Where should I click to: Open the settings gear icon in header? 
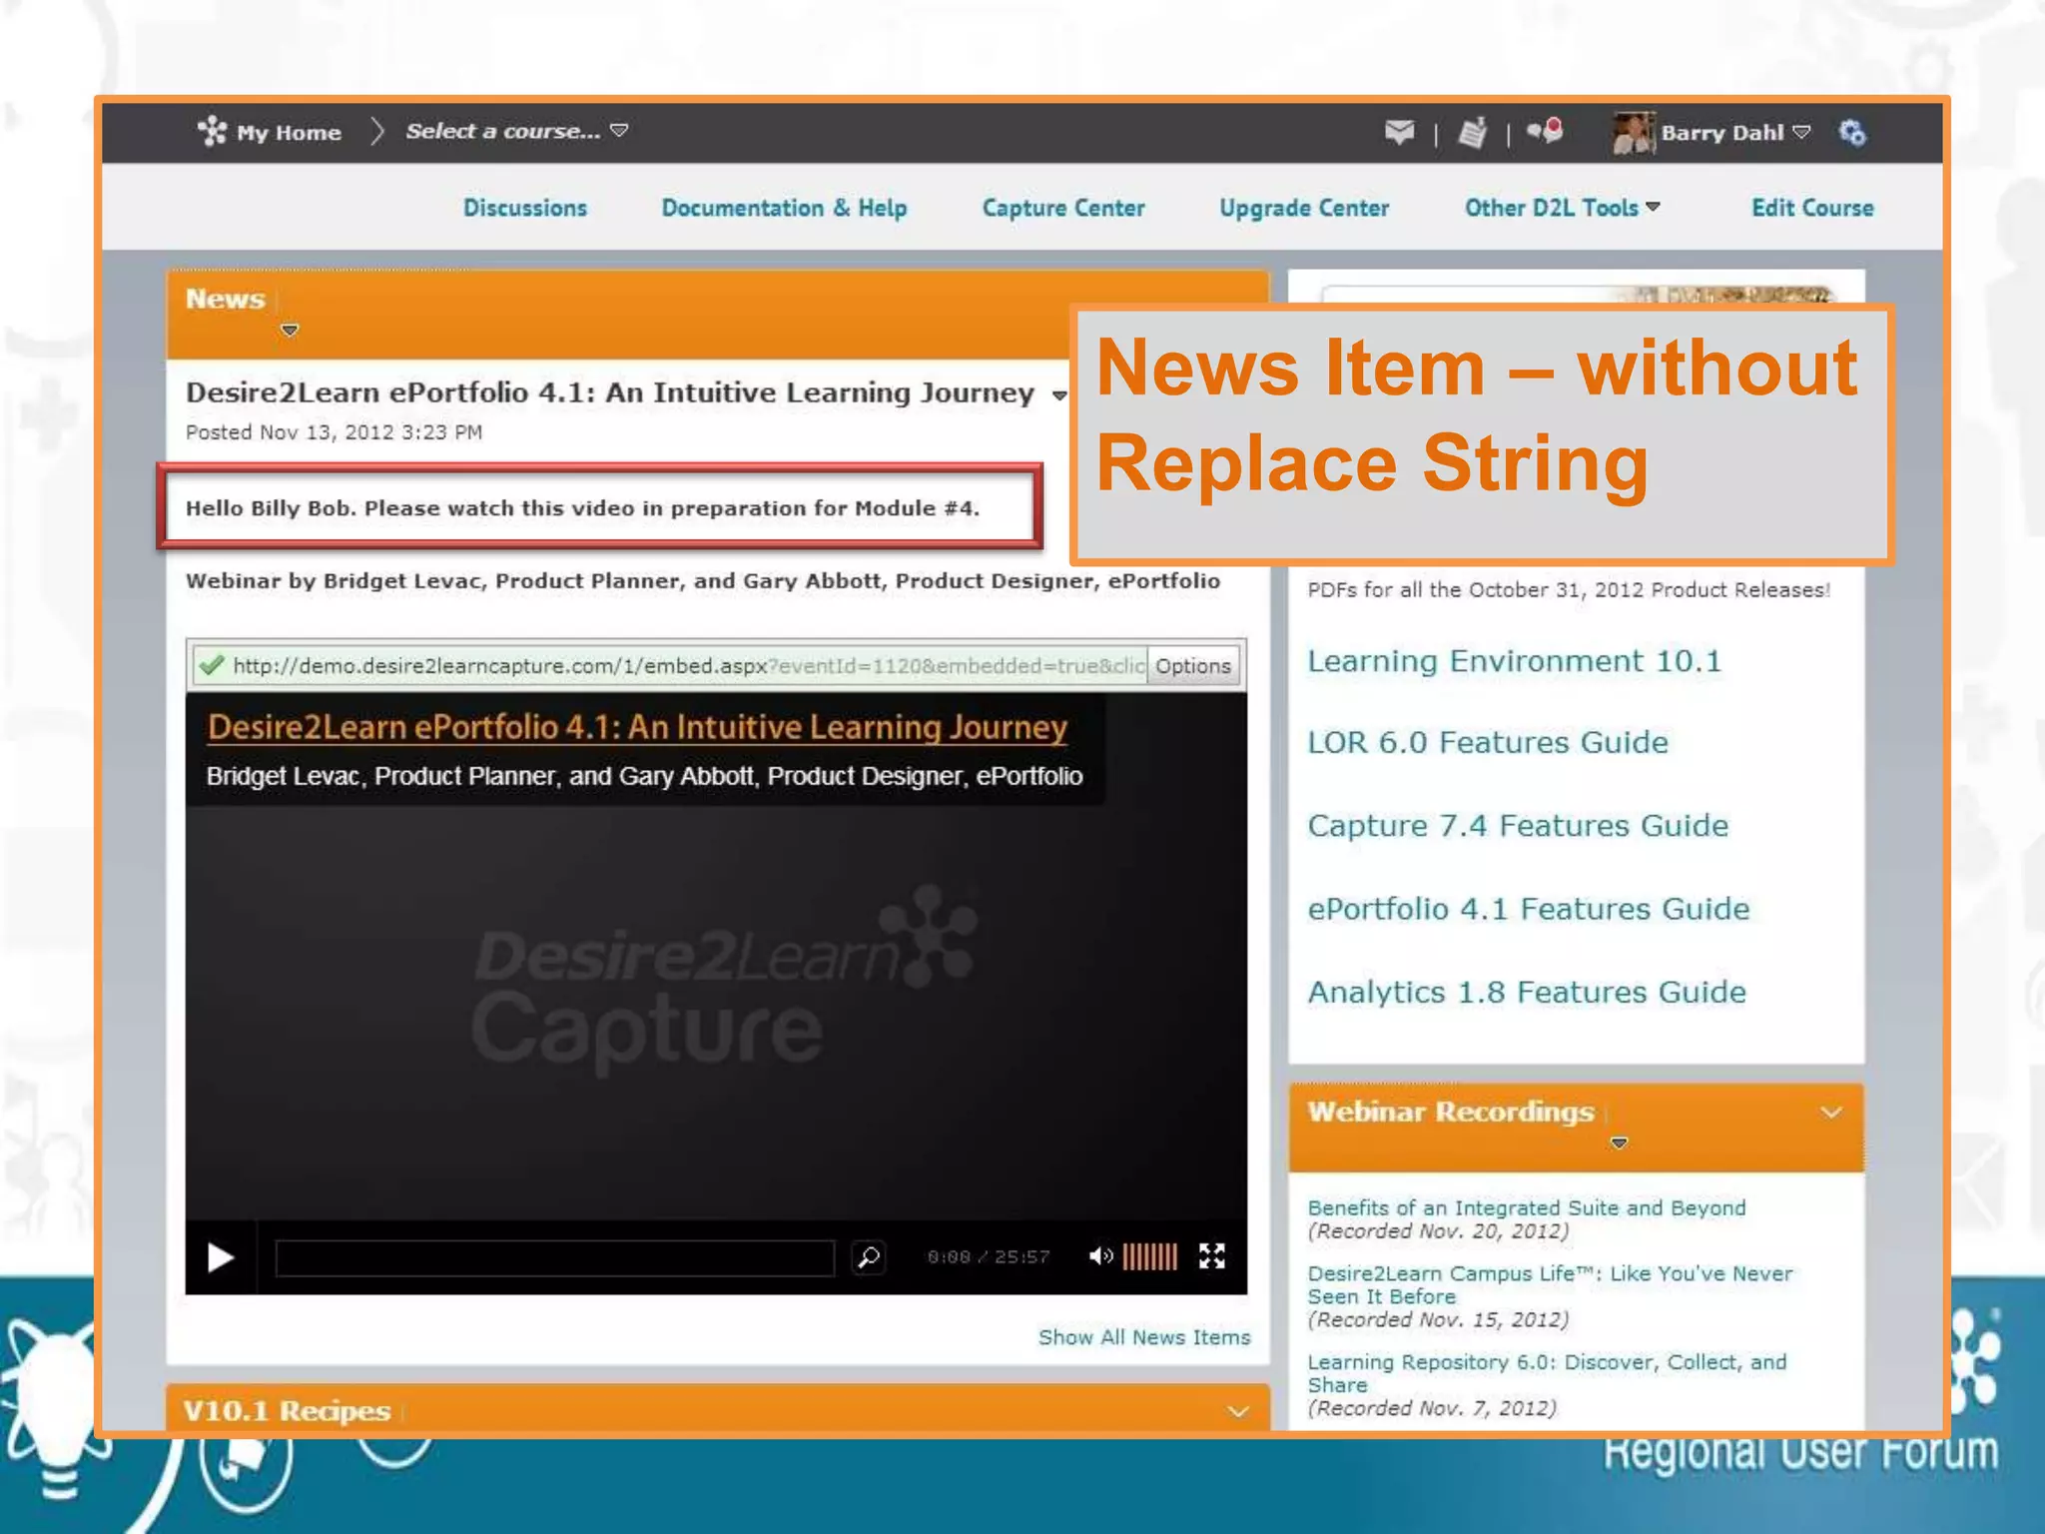tap(1852, 132)
